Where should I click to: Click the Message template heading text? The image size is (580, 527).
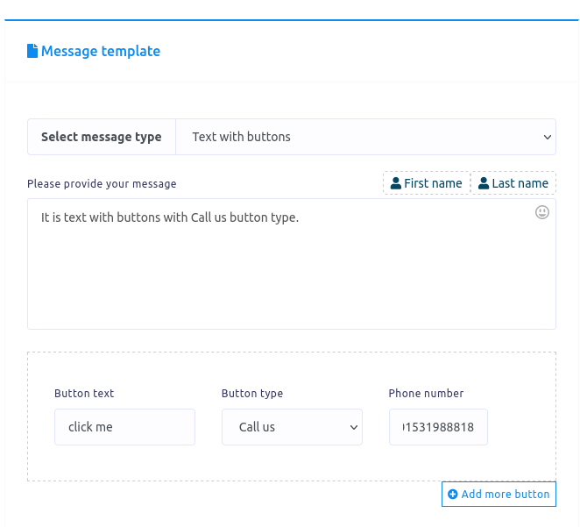[101, 51]
